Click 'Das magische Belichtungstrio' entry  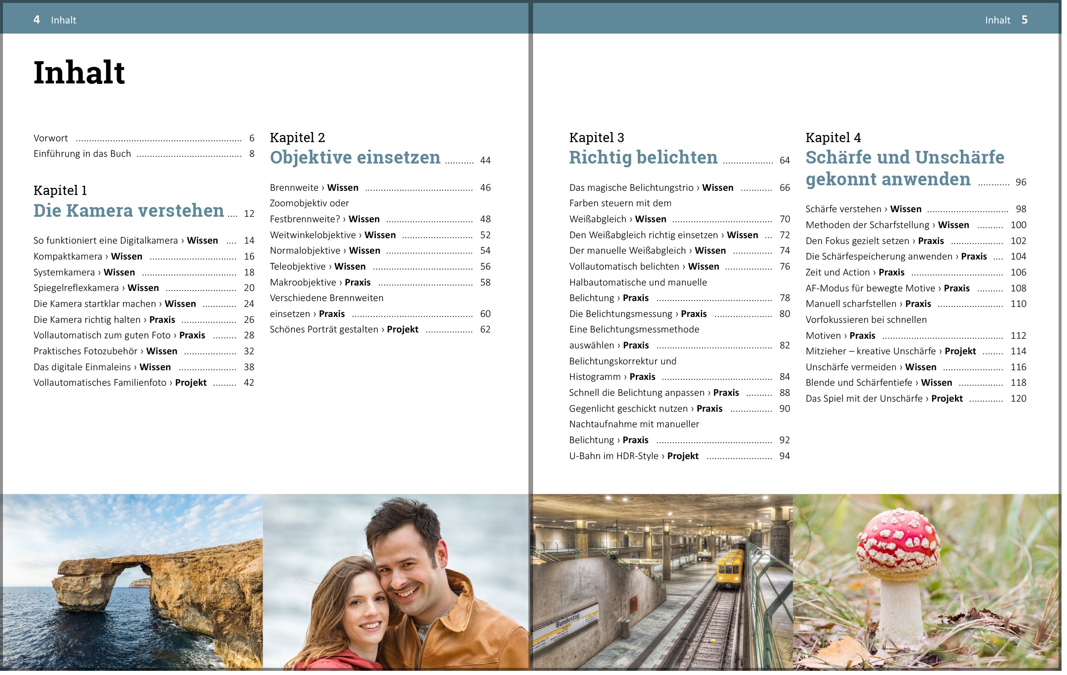[679, 188]
